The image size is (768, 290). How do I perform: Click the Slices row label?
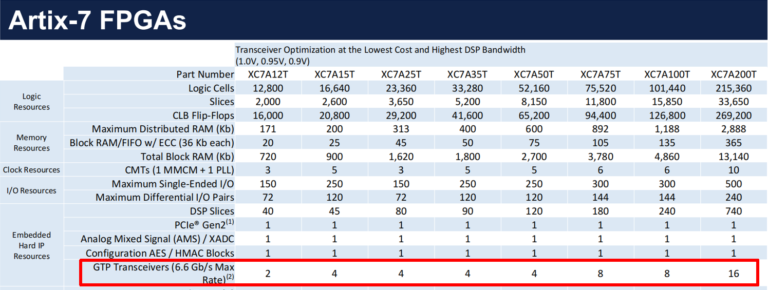(222, 102)
